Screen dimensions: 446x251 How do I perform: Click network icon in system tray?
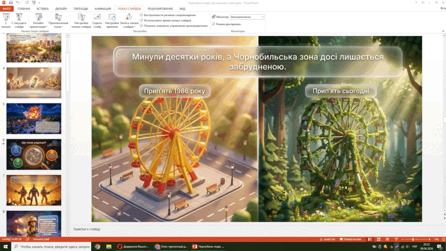[x=402, y=246]
